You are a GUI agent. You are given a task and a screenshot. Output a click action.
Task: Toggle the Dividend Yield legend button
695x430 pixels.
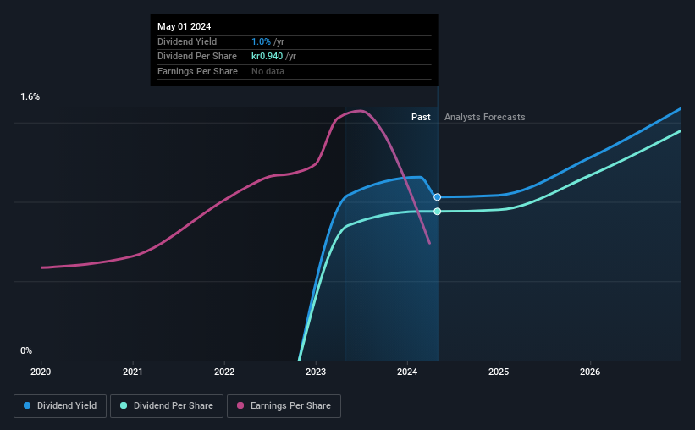pos(60,406)
